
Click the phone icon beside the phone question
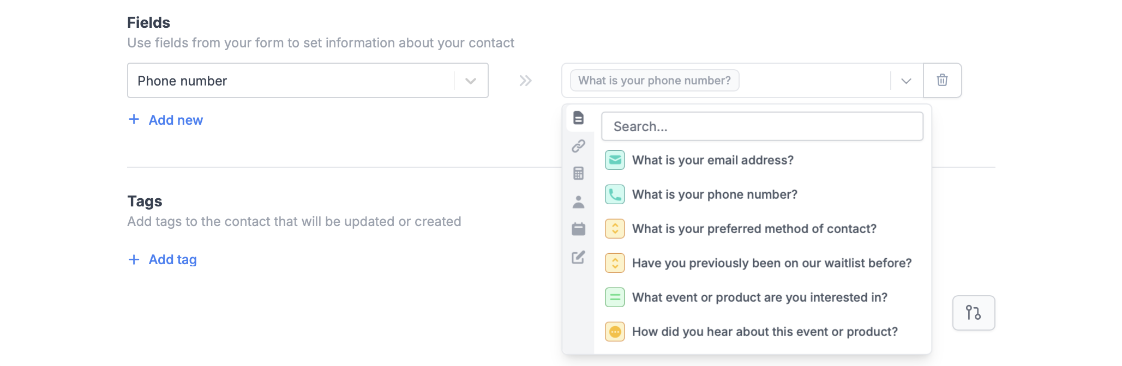[x=614, y=194]
